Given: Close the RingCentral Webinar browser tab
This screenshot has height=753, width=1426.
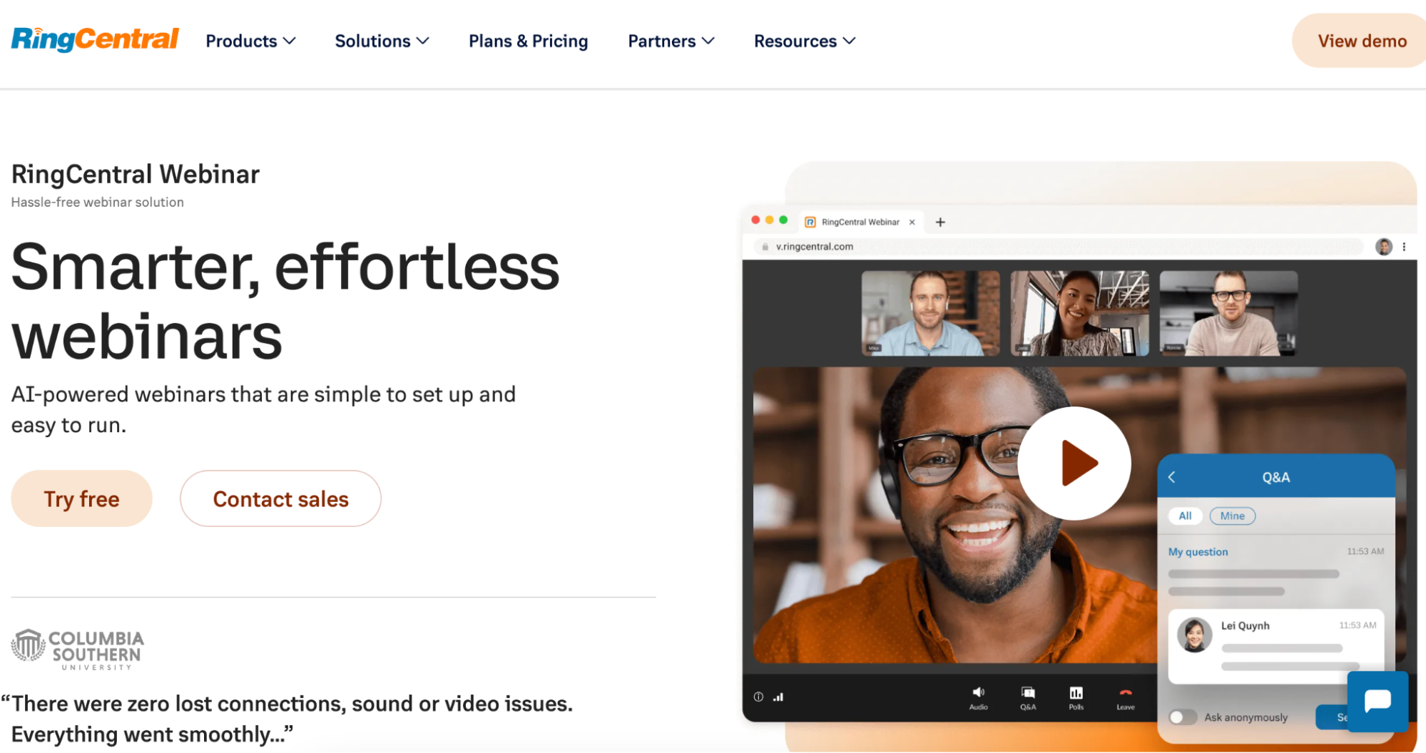Looking at the screenshot, I should click(x=912, y=222).
